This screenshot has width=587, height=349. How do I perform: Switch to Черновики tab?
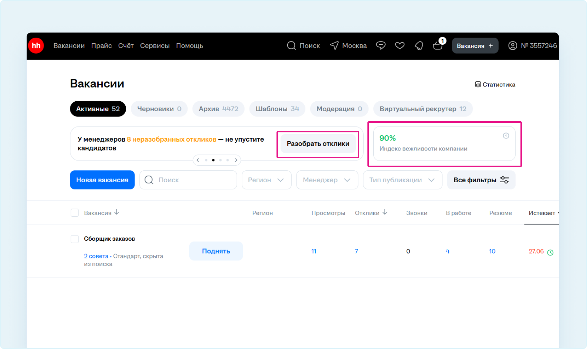tap(159, 109)
